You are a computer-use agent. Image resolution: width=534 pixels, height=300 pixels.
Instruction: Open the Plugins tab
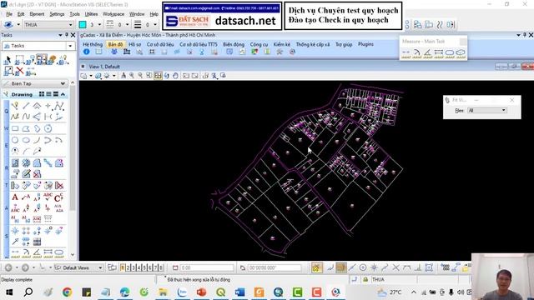click(365, 44)
